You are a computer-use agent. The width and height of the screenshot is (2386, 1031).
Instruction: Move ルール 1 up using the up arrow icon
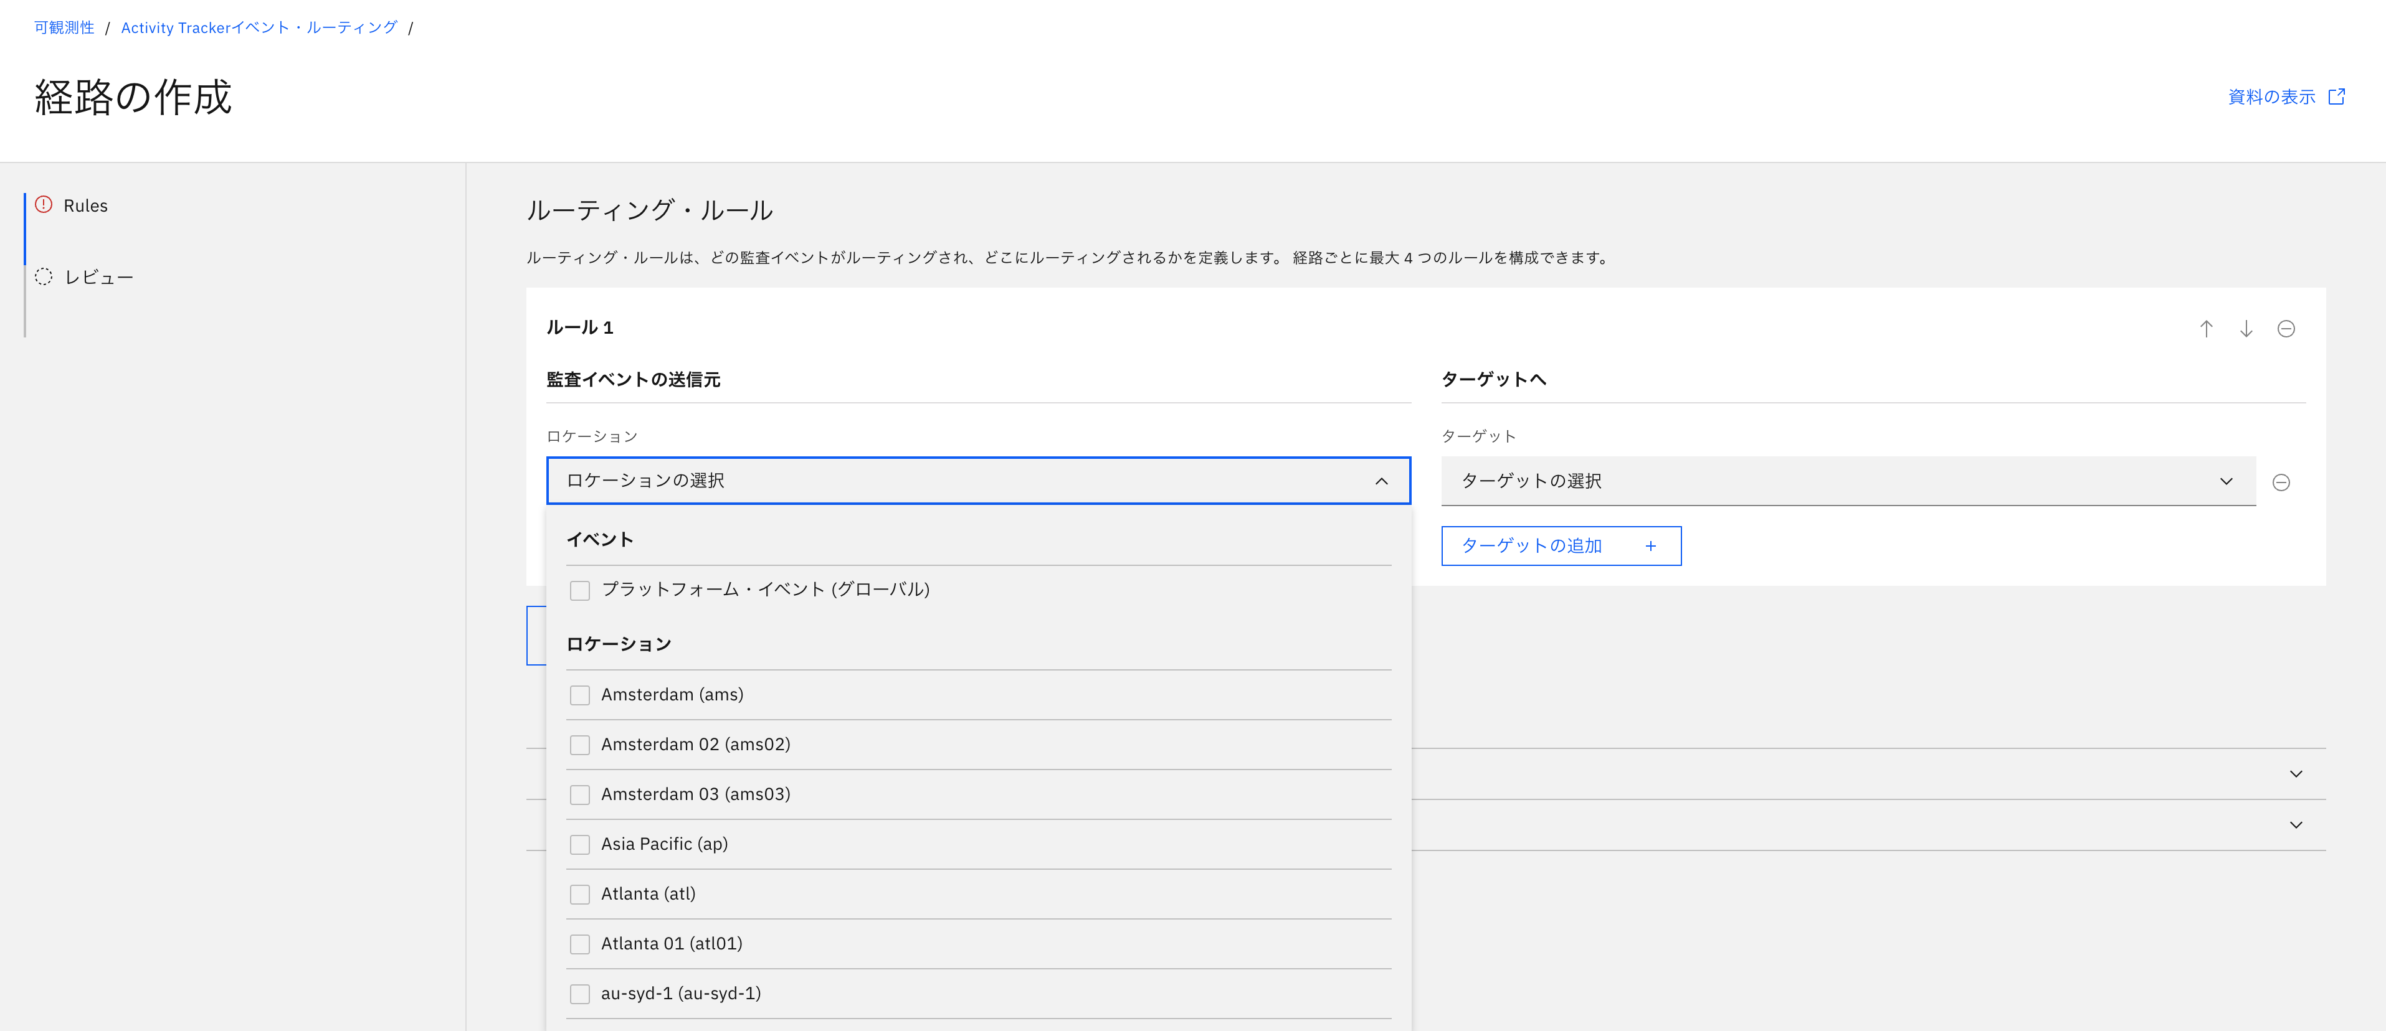(2207, 329)
